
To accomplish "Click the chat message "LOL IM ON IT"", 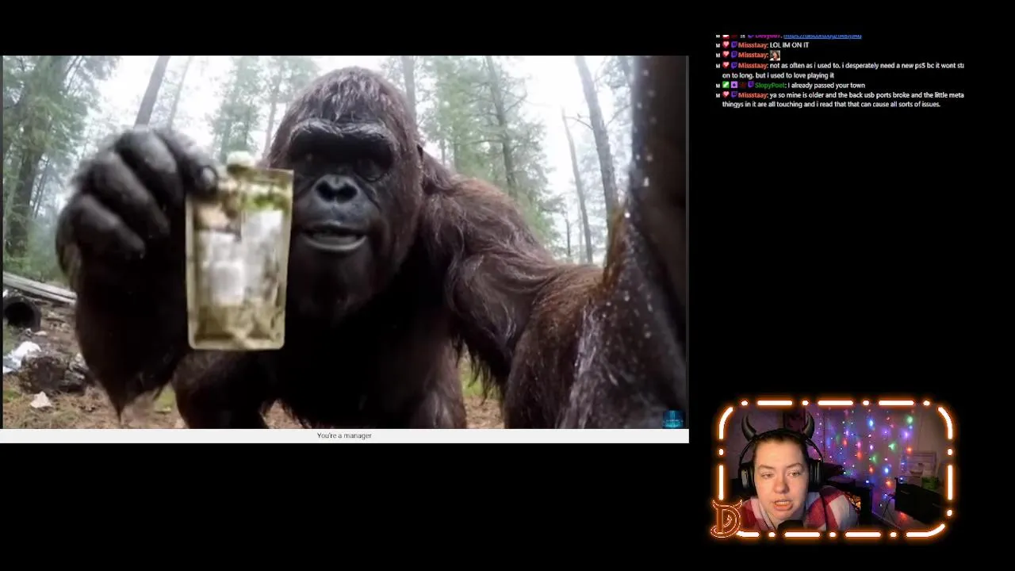I will [x=789, y=45].
